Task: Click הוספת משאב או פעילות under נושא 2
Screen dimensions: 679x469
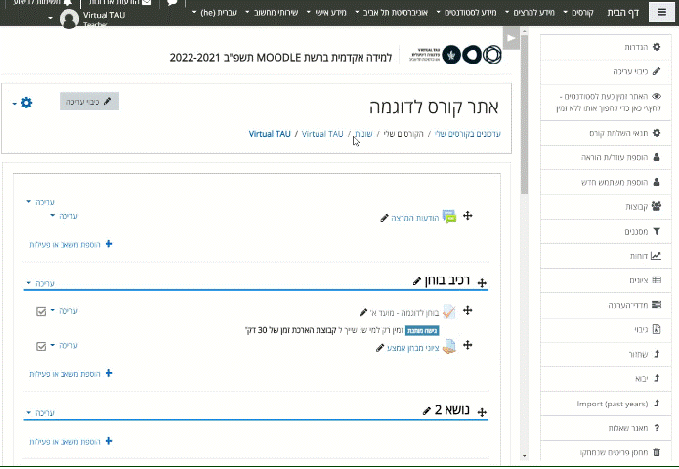Action: tap(71, 442)
